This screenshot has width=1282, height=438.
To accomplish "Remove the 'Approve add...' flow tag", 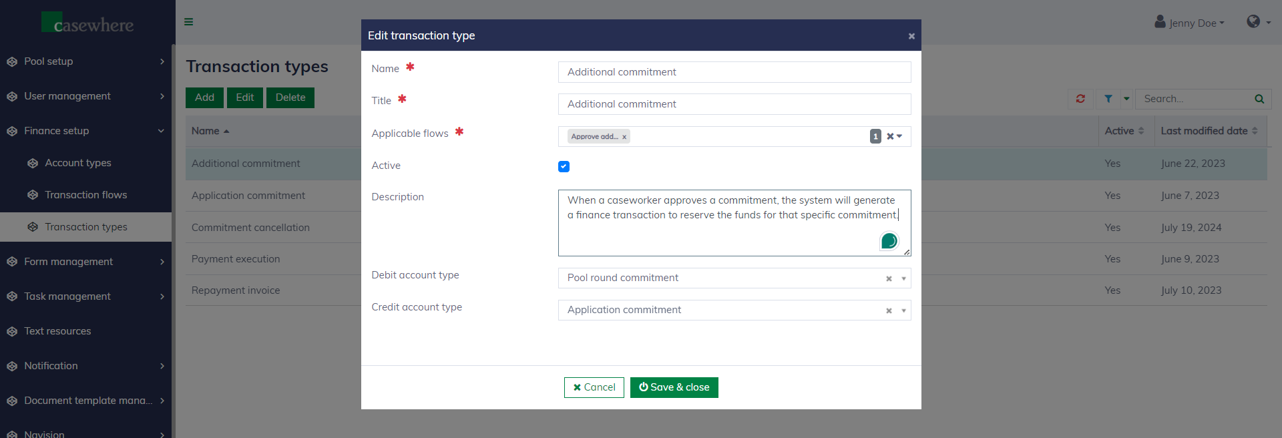I will [x=624, y=137].
